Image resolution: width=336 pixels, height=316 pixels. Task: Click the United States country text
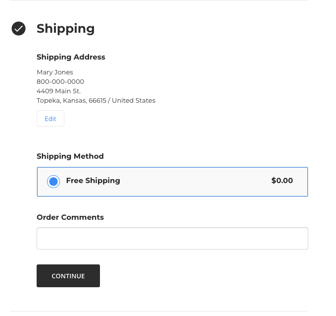pos(134,100)
